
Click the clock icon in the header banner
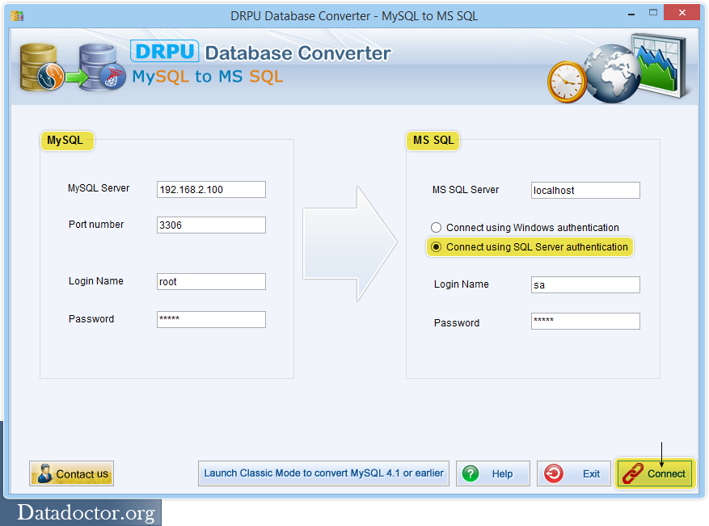[x=567, y=82]
